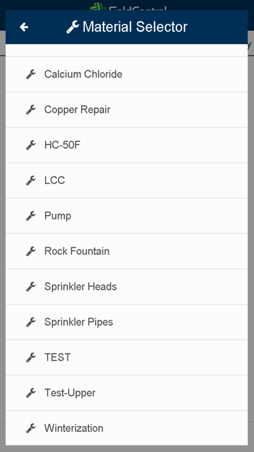254x452 pixels.
Task: Click the wrench icon beside HC-50F
Action: pos(31,145)
